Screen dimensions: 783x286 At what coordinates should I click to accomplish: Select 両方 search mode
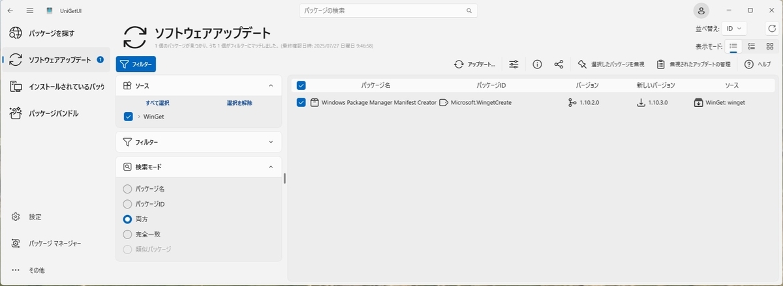(x=127, y=219)
